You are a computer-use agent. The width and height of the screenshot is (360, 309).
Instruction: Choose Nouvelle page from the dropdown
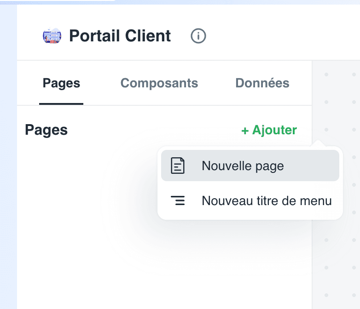pos(250,166)
